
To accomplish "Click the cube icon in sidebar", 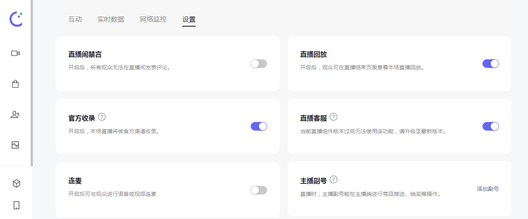I will 16,183.
